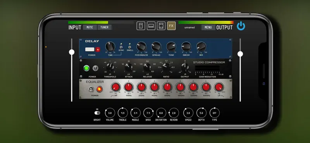Click the 200Hz EQ knob
310x143 pixels.
coord(141,87)
